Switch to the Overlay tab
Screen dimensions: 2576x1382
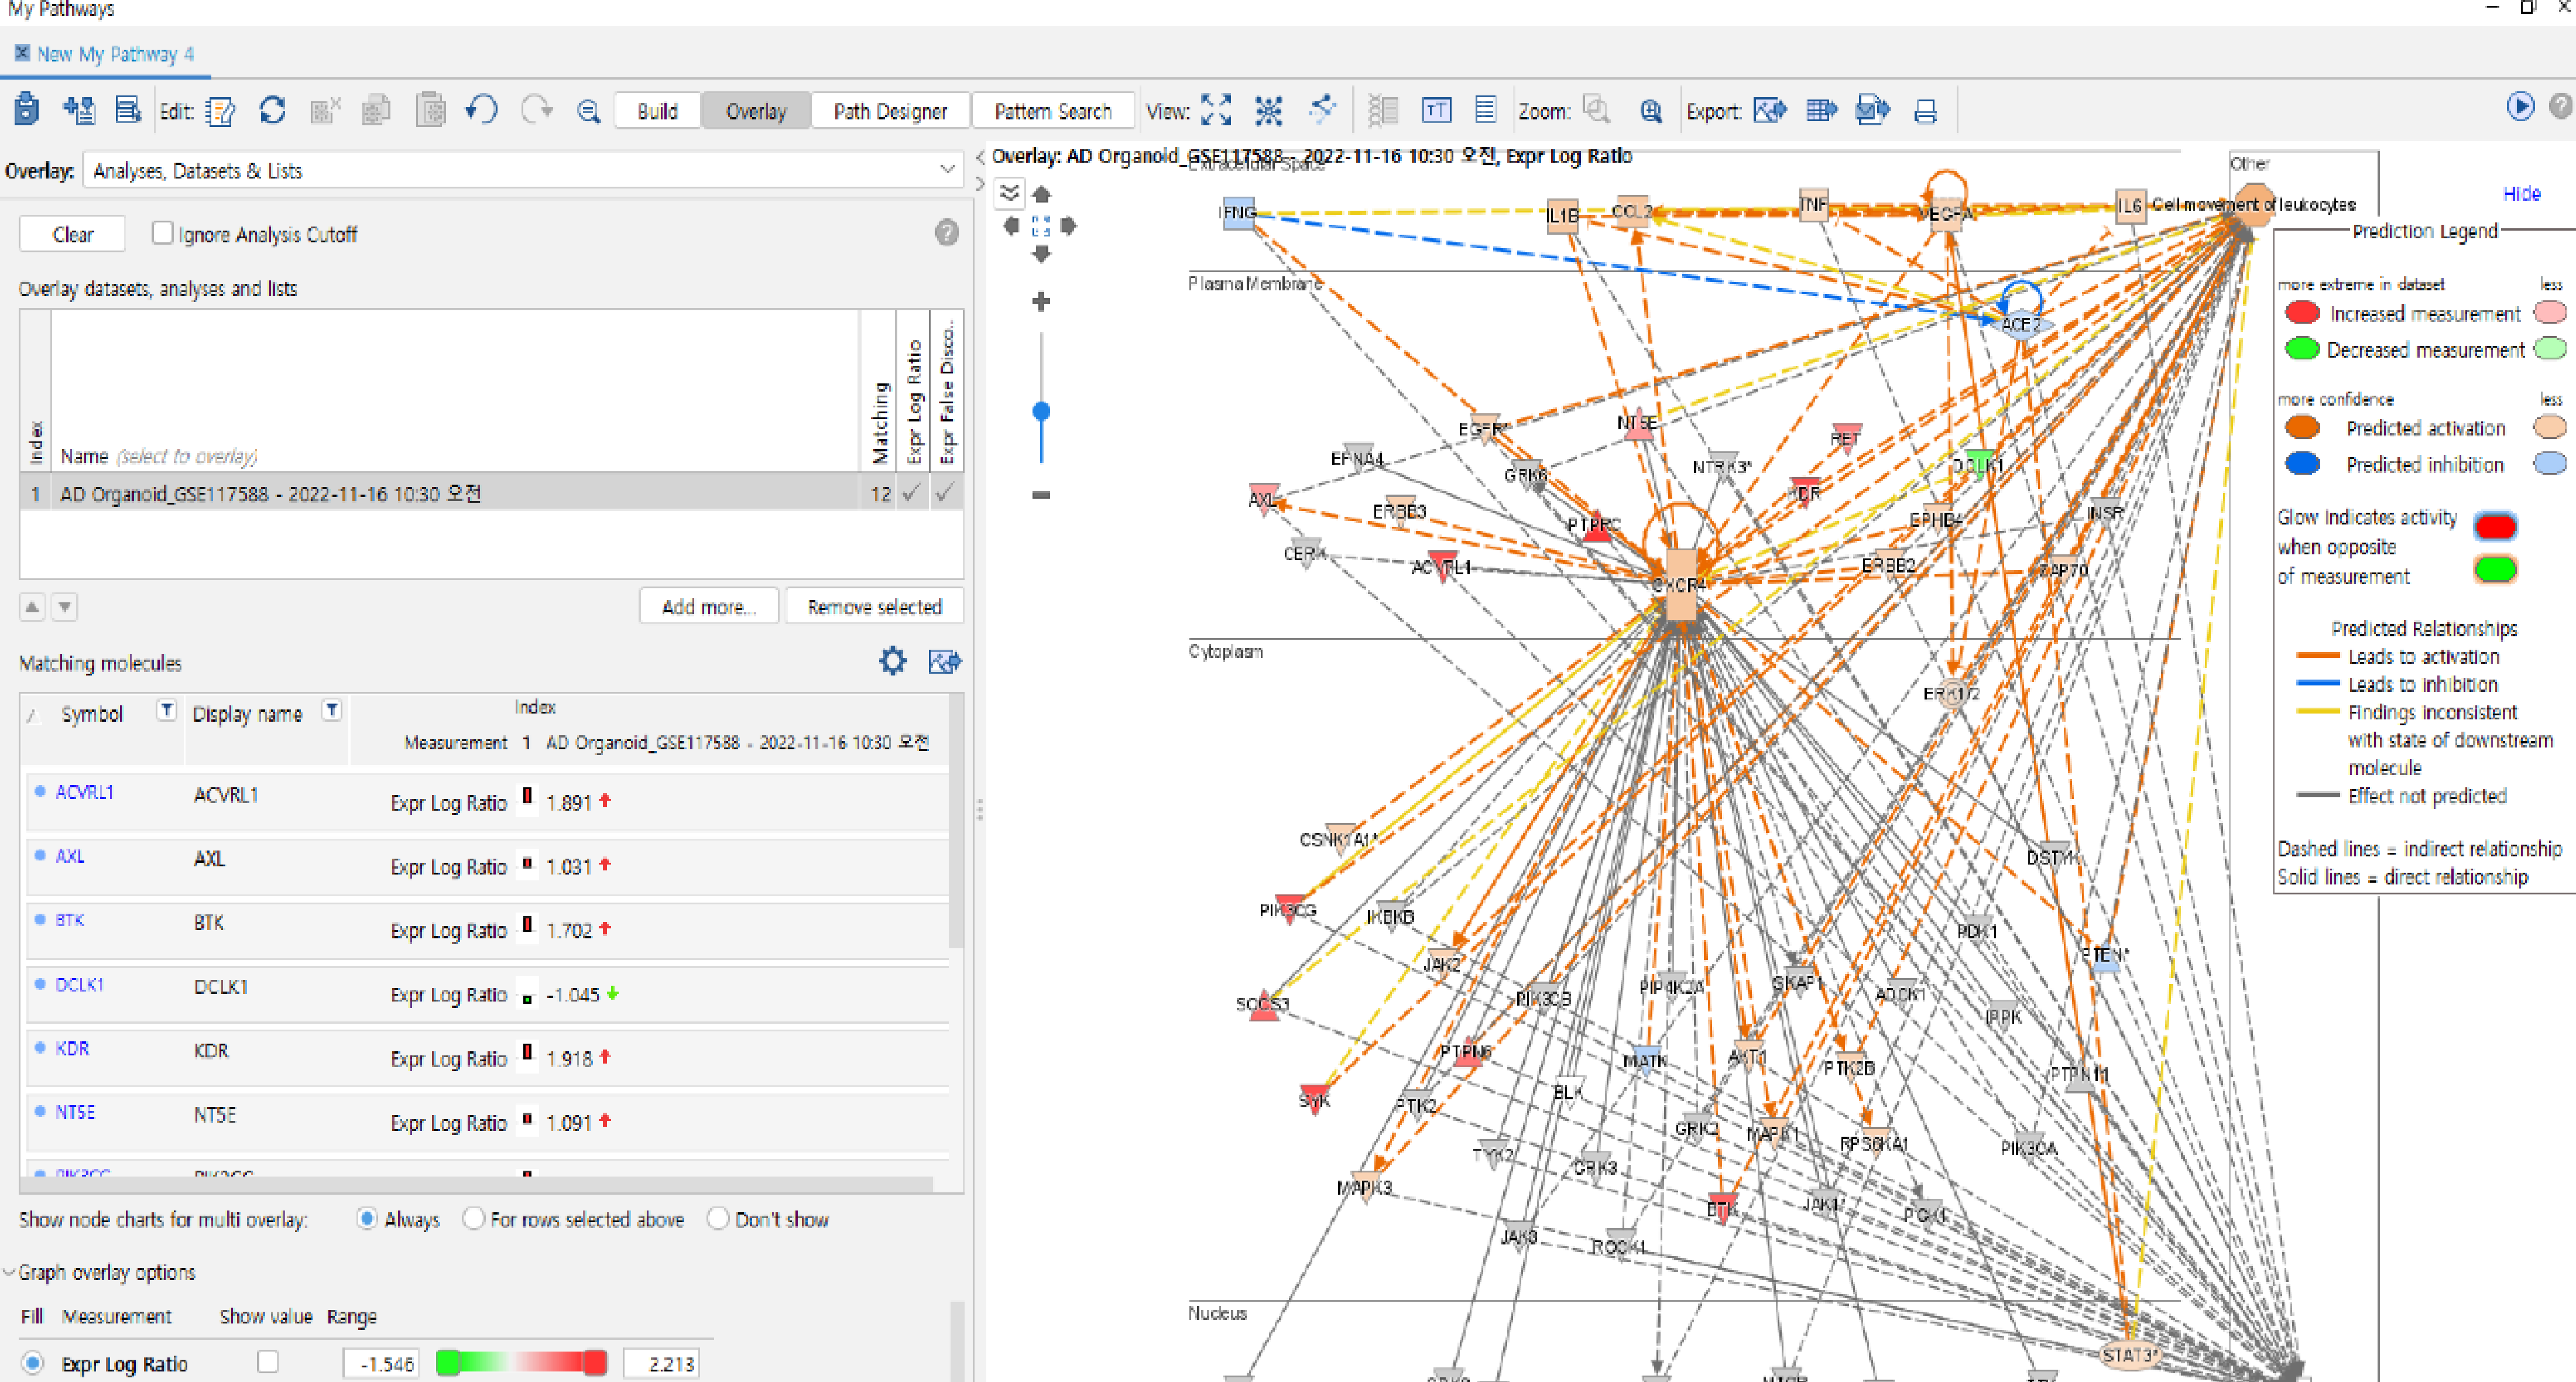tap(756, 111)
